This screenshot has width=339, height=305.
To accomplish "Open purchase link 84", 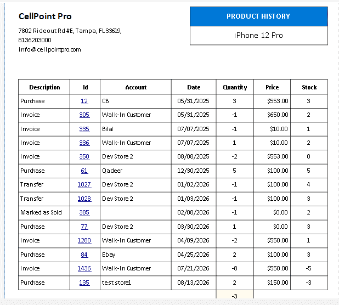I will (84, 255).
